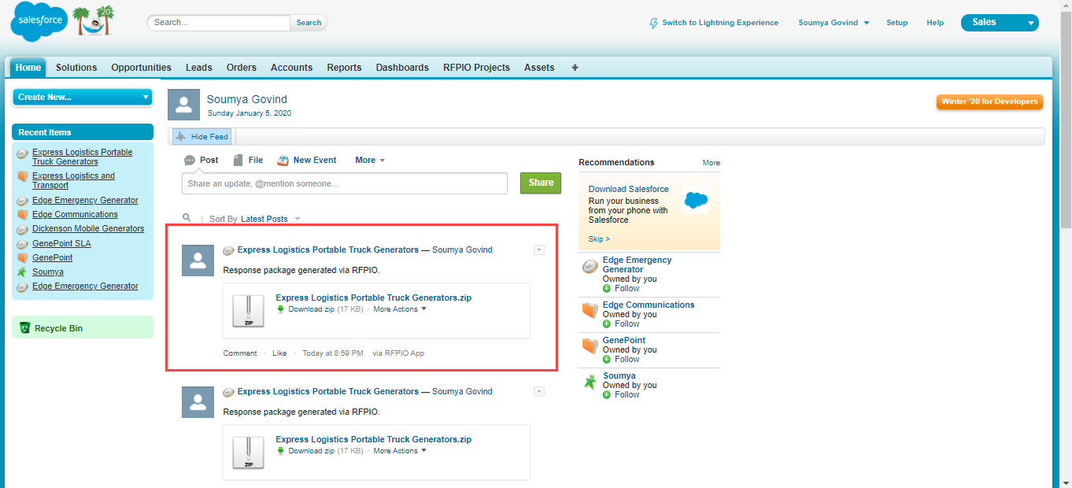Click the green Recycle Bin icon
This screenshot has height=488, width=1072.
coord(25,327)
